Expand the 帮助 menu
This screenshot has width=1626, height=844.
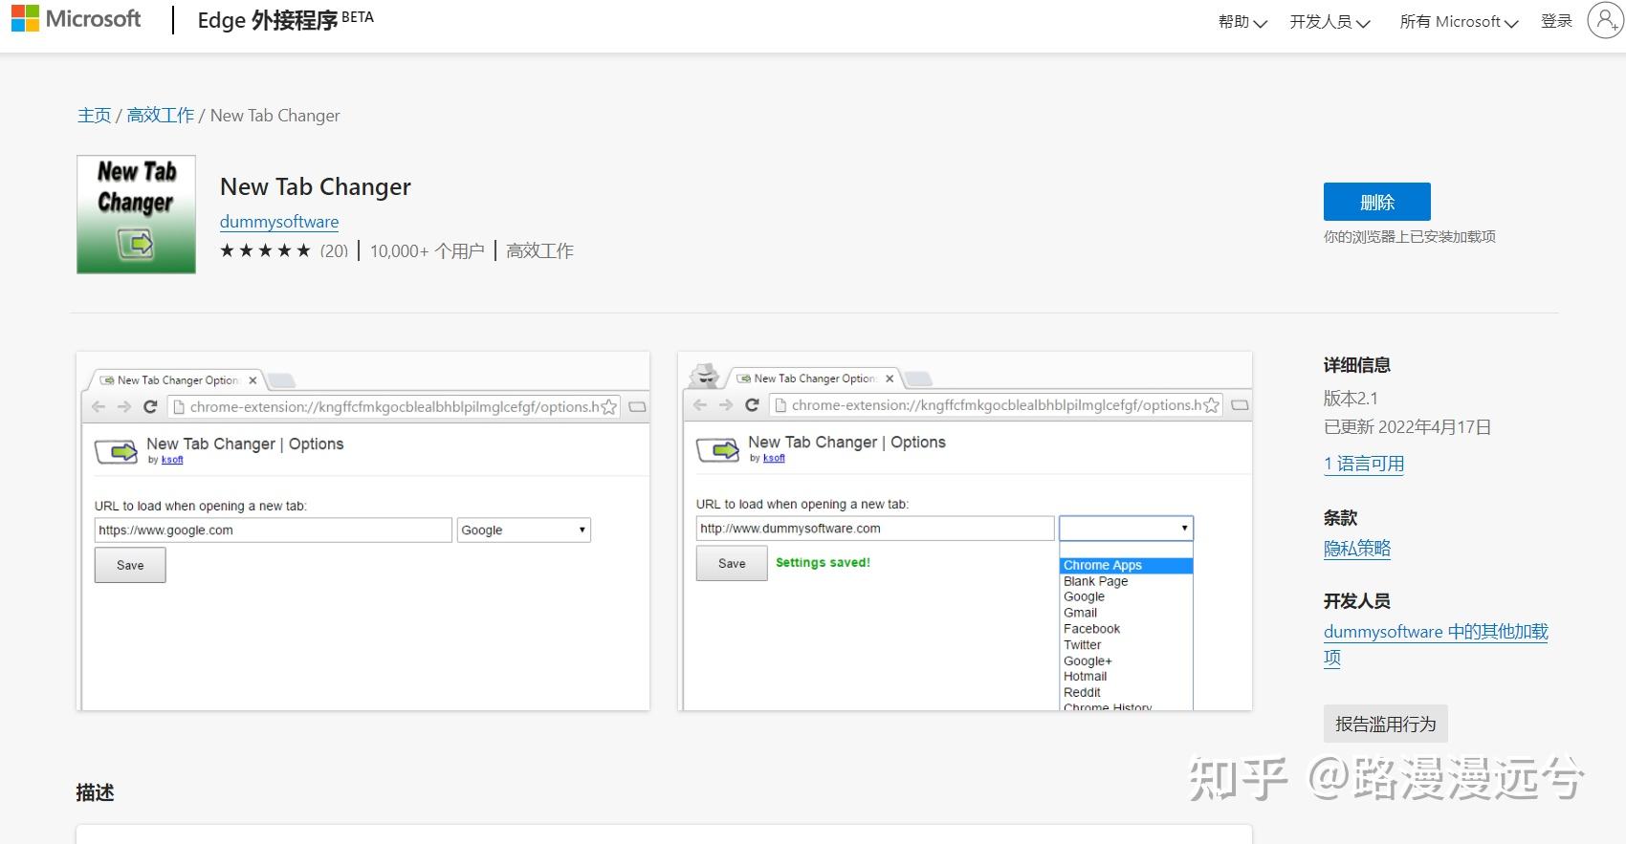coord(1242,22)
